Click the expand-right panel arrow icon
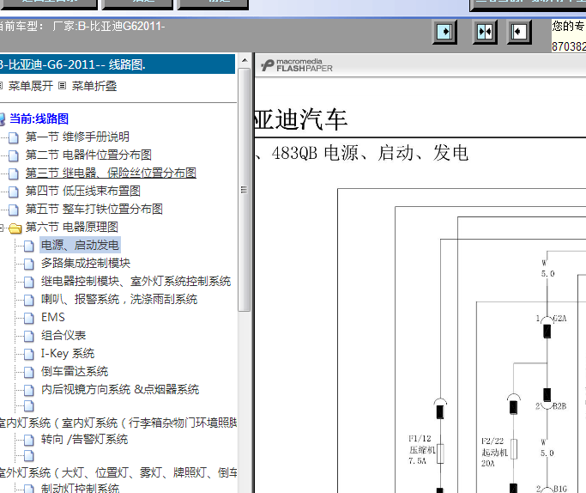The image size is (586, 493). point(444,32)
